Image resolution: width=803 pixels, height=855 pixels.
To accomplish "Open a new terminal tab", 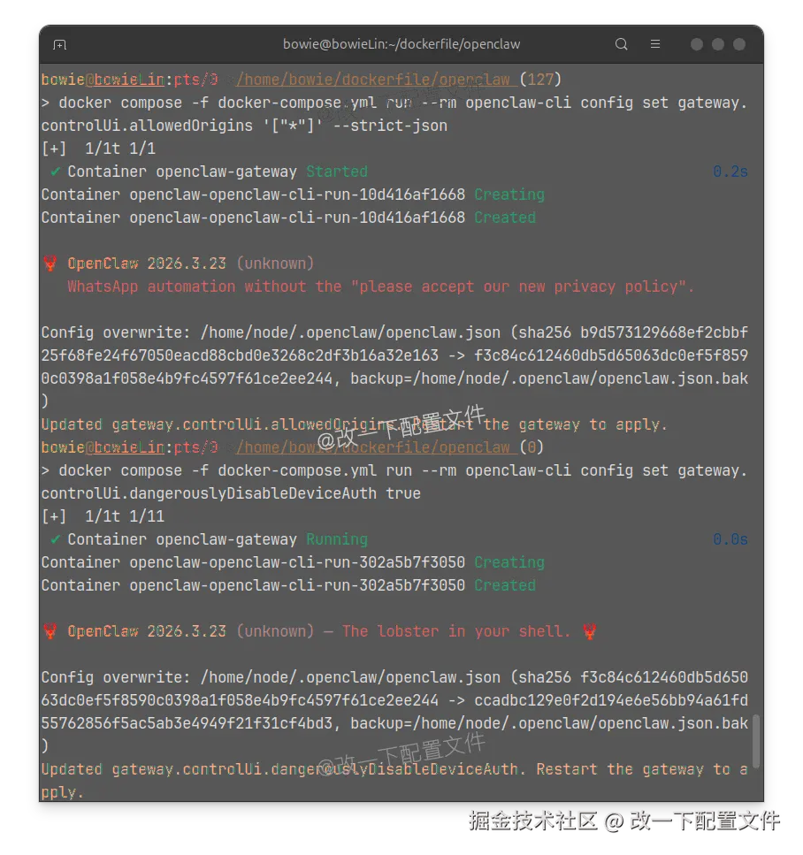I will [x=60, y=45].
